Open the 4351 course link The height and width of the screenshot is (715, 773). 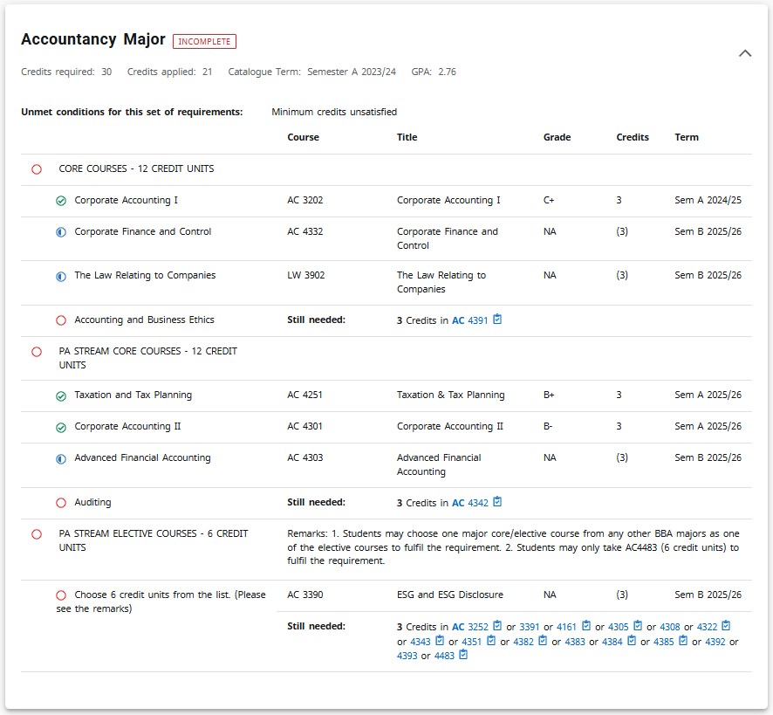coord(472,642)
